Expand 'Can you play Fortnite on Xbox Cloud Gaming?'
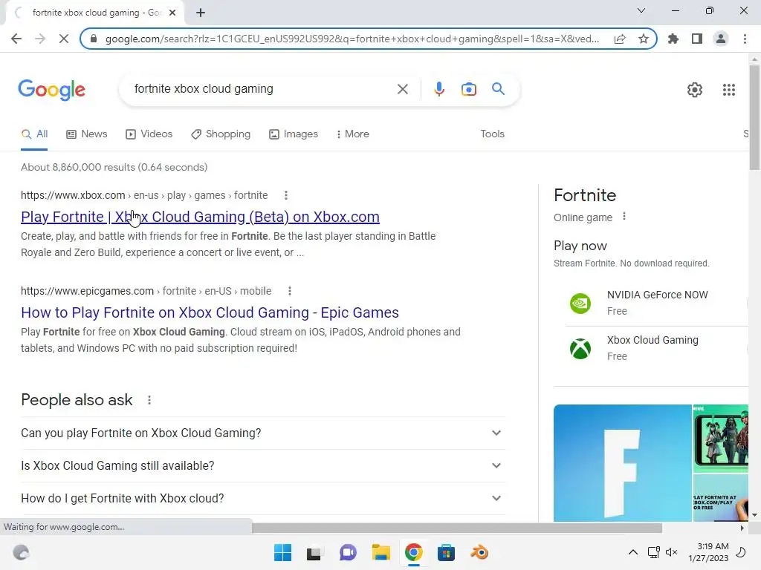Image resolution: width=761 pixels, height=570 pixels. [x=262, y=433]
